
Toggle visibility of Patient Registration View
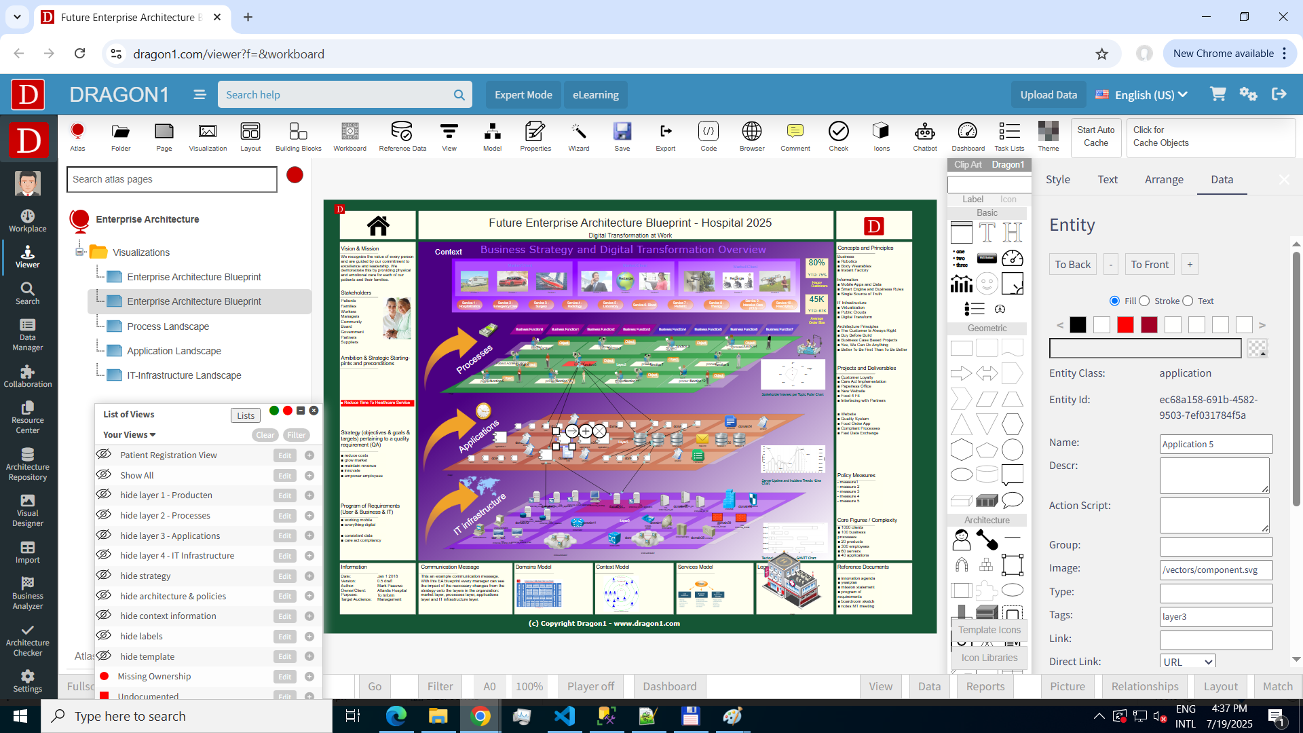tap(103, 454)
